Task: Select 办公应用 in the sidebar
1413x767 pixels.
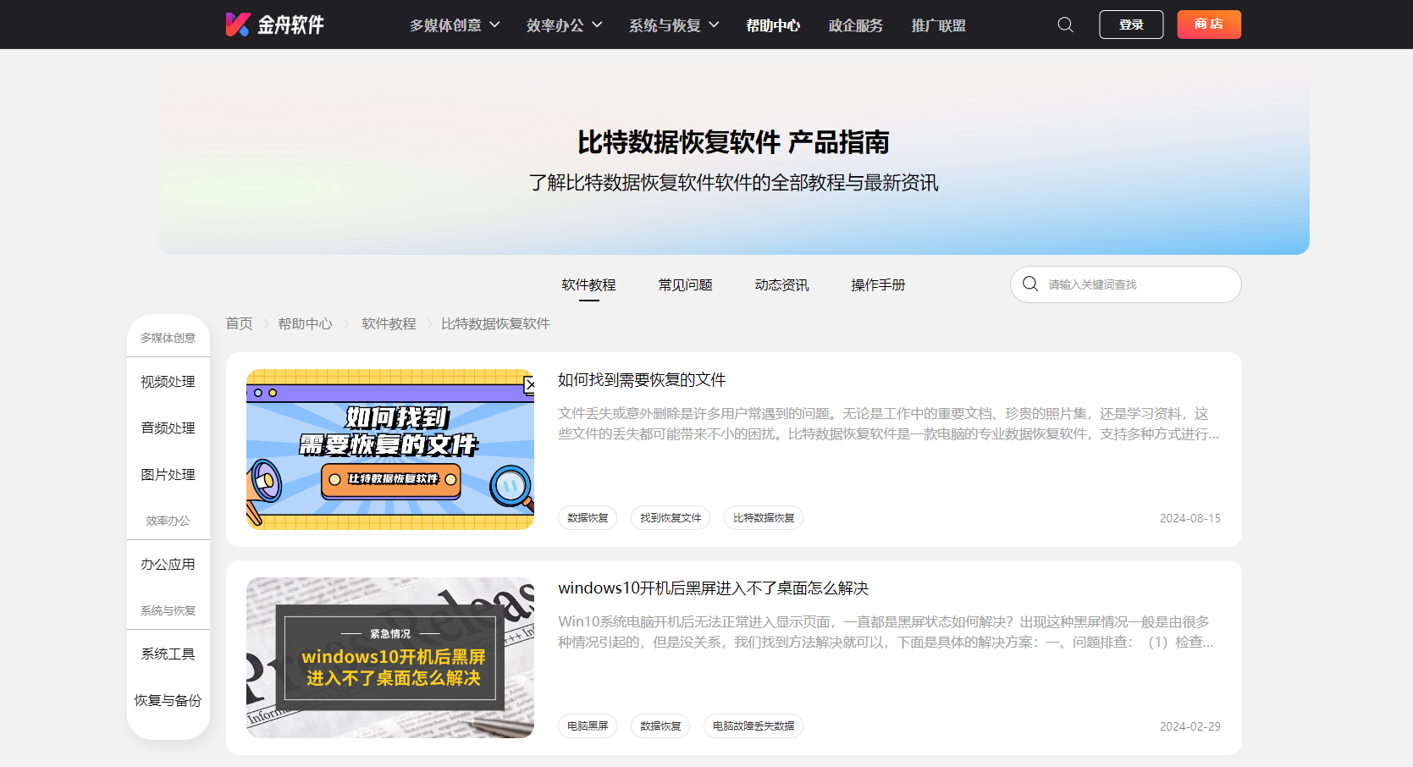Action: (x=168, y=565)
